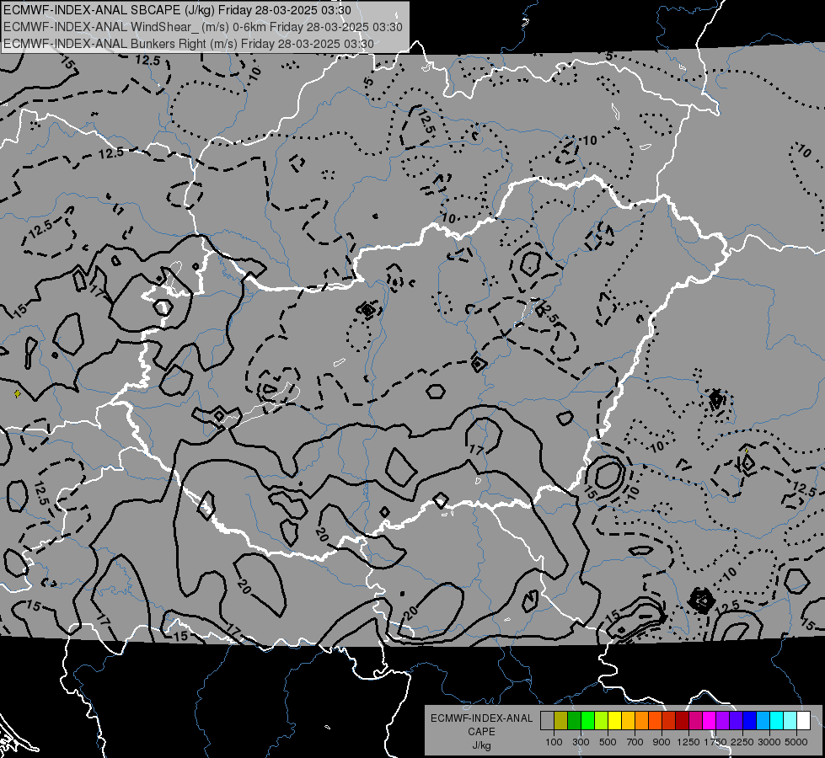Select the pale cyan swatch before 5000
Viewport: 825px width, 758px height.
790,720
